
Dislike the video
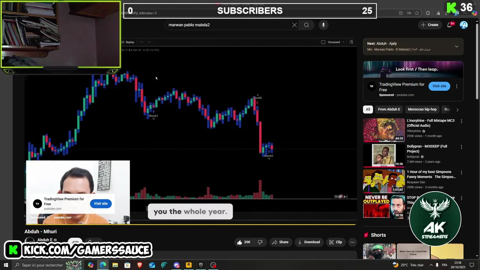coord(260,242)
